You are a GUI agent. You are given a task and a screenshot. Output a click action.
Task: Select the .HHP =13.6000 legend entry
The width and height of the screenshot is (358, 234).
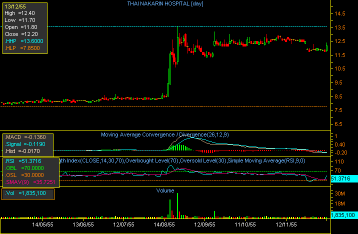pos(24,41)
